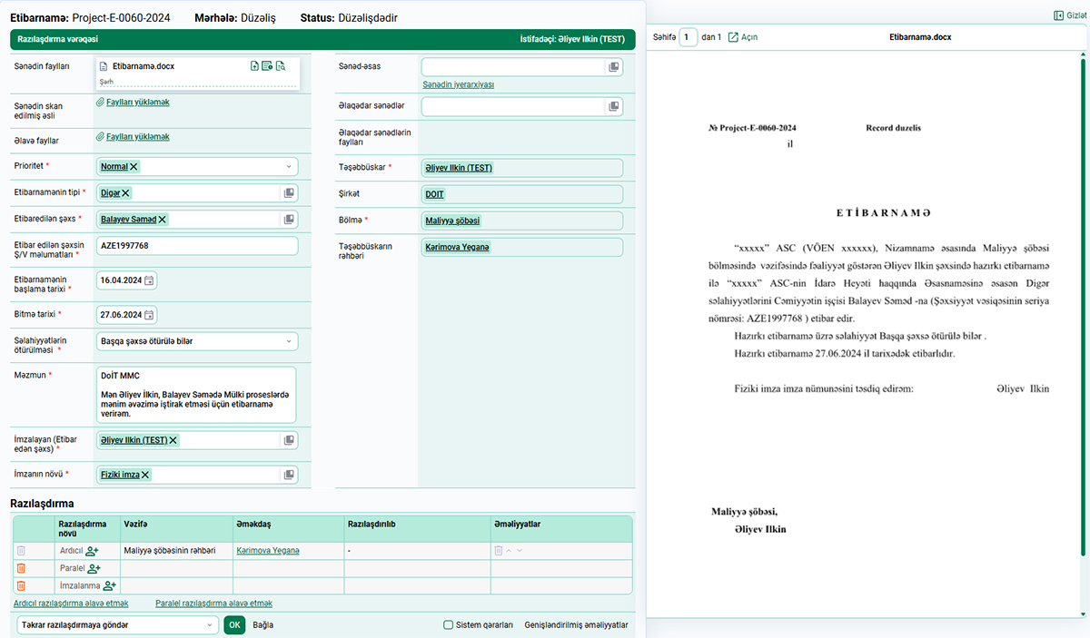The height and width of the screenshot is (638, 1090).
Task: Open lookup picker for Sənəd-əsas field
Action: (x=614, y=67)
